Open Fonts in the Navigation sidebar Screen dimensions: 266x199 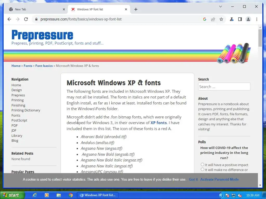point(16,115)
